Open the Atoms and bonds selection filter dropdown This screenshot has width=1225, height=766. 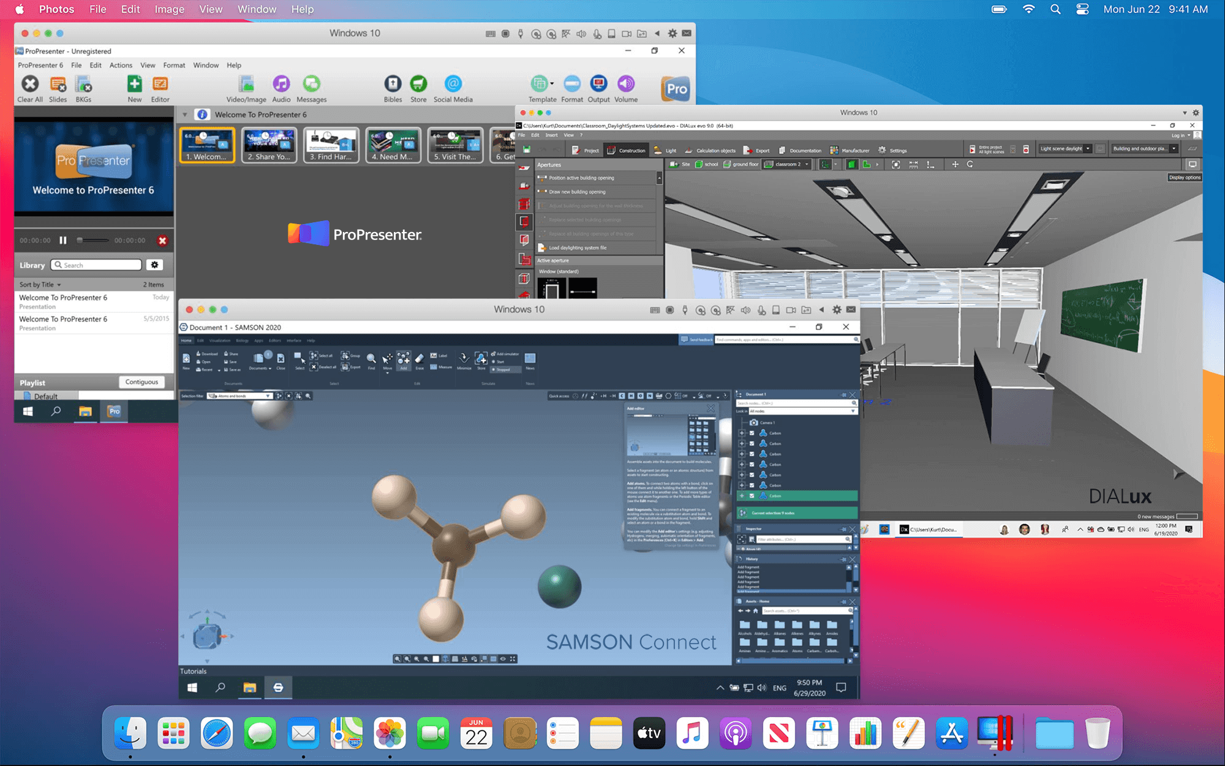[x=268, y=396]
